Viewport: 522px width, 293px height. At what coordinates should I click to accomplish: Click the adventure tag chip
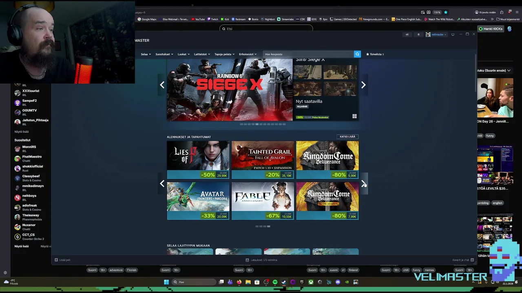click(116, 270)
